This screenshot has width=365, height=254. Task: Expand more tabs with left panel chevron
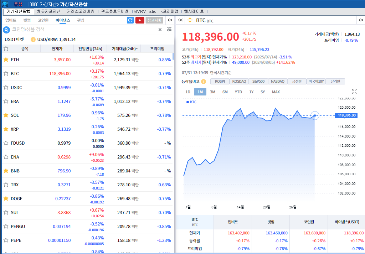coord(170,20)
